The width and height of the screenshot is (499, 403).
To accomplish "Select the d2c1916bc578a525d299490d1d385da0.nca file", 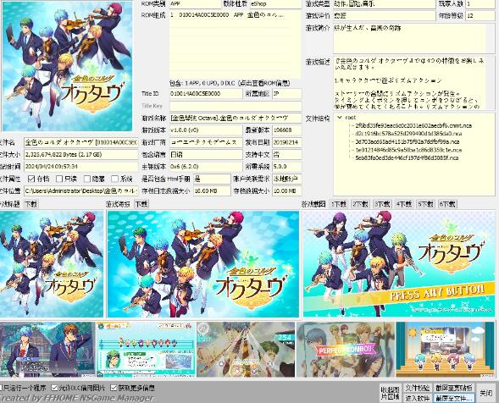I will [408, 134].
